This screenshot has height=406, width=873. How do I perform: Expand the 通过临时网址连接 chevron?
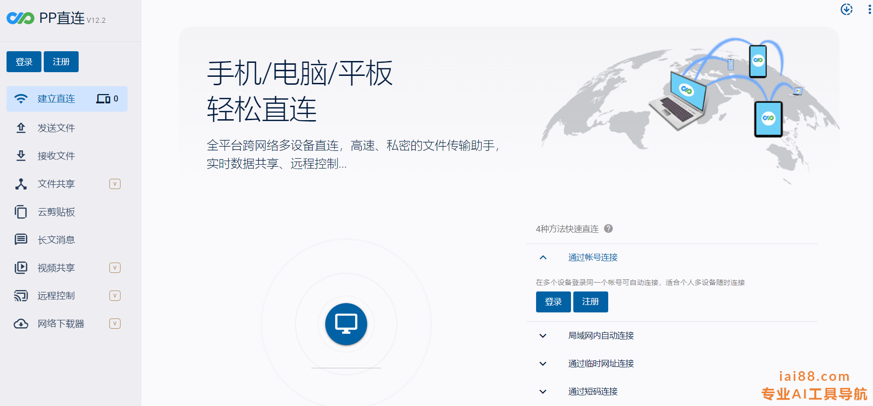tap(543, 364)
